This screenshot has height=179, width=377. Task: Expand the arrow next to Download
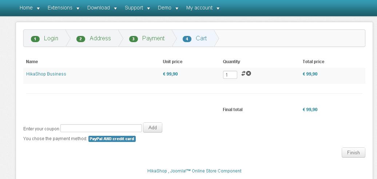(x=115, y=8)
